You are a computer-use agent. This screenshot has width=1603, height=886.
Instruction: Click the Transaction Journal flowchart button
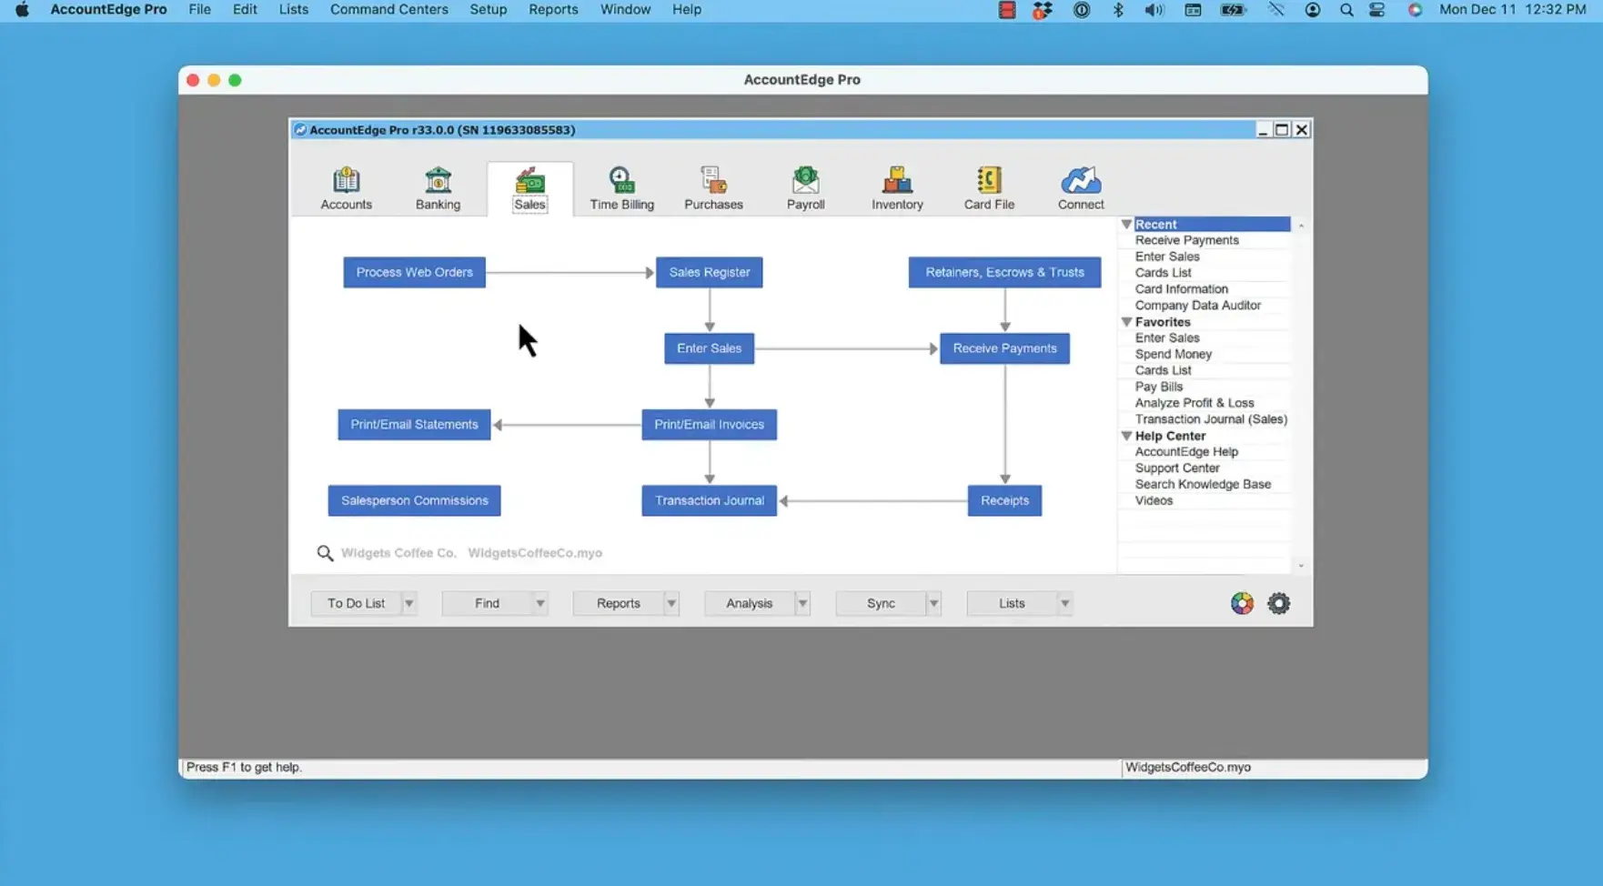(x=709, y=500)
